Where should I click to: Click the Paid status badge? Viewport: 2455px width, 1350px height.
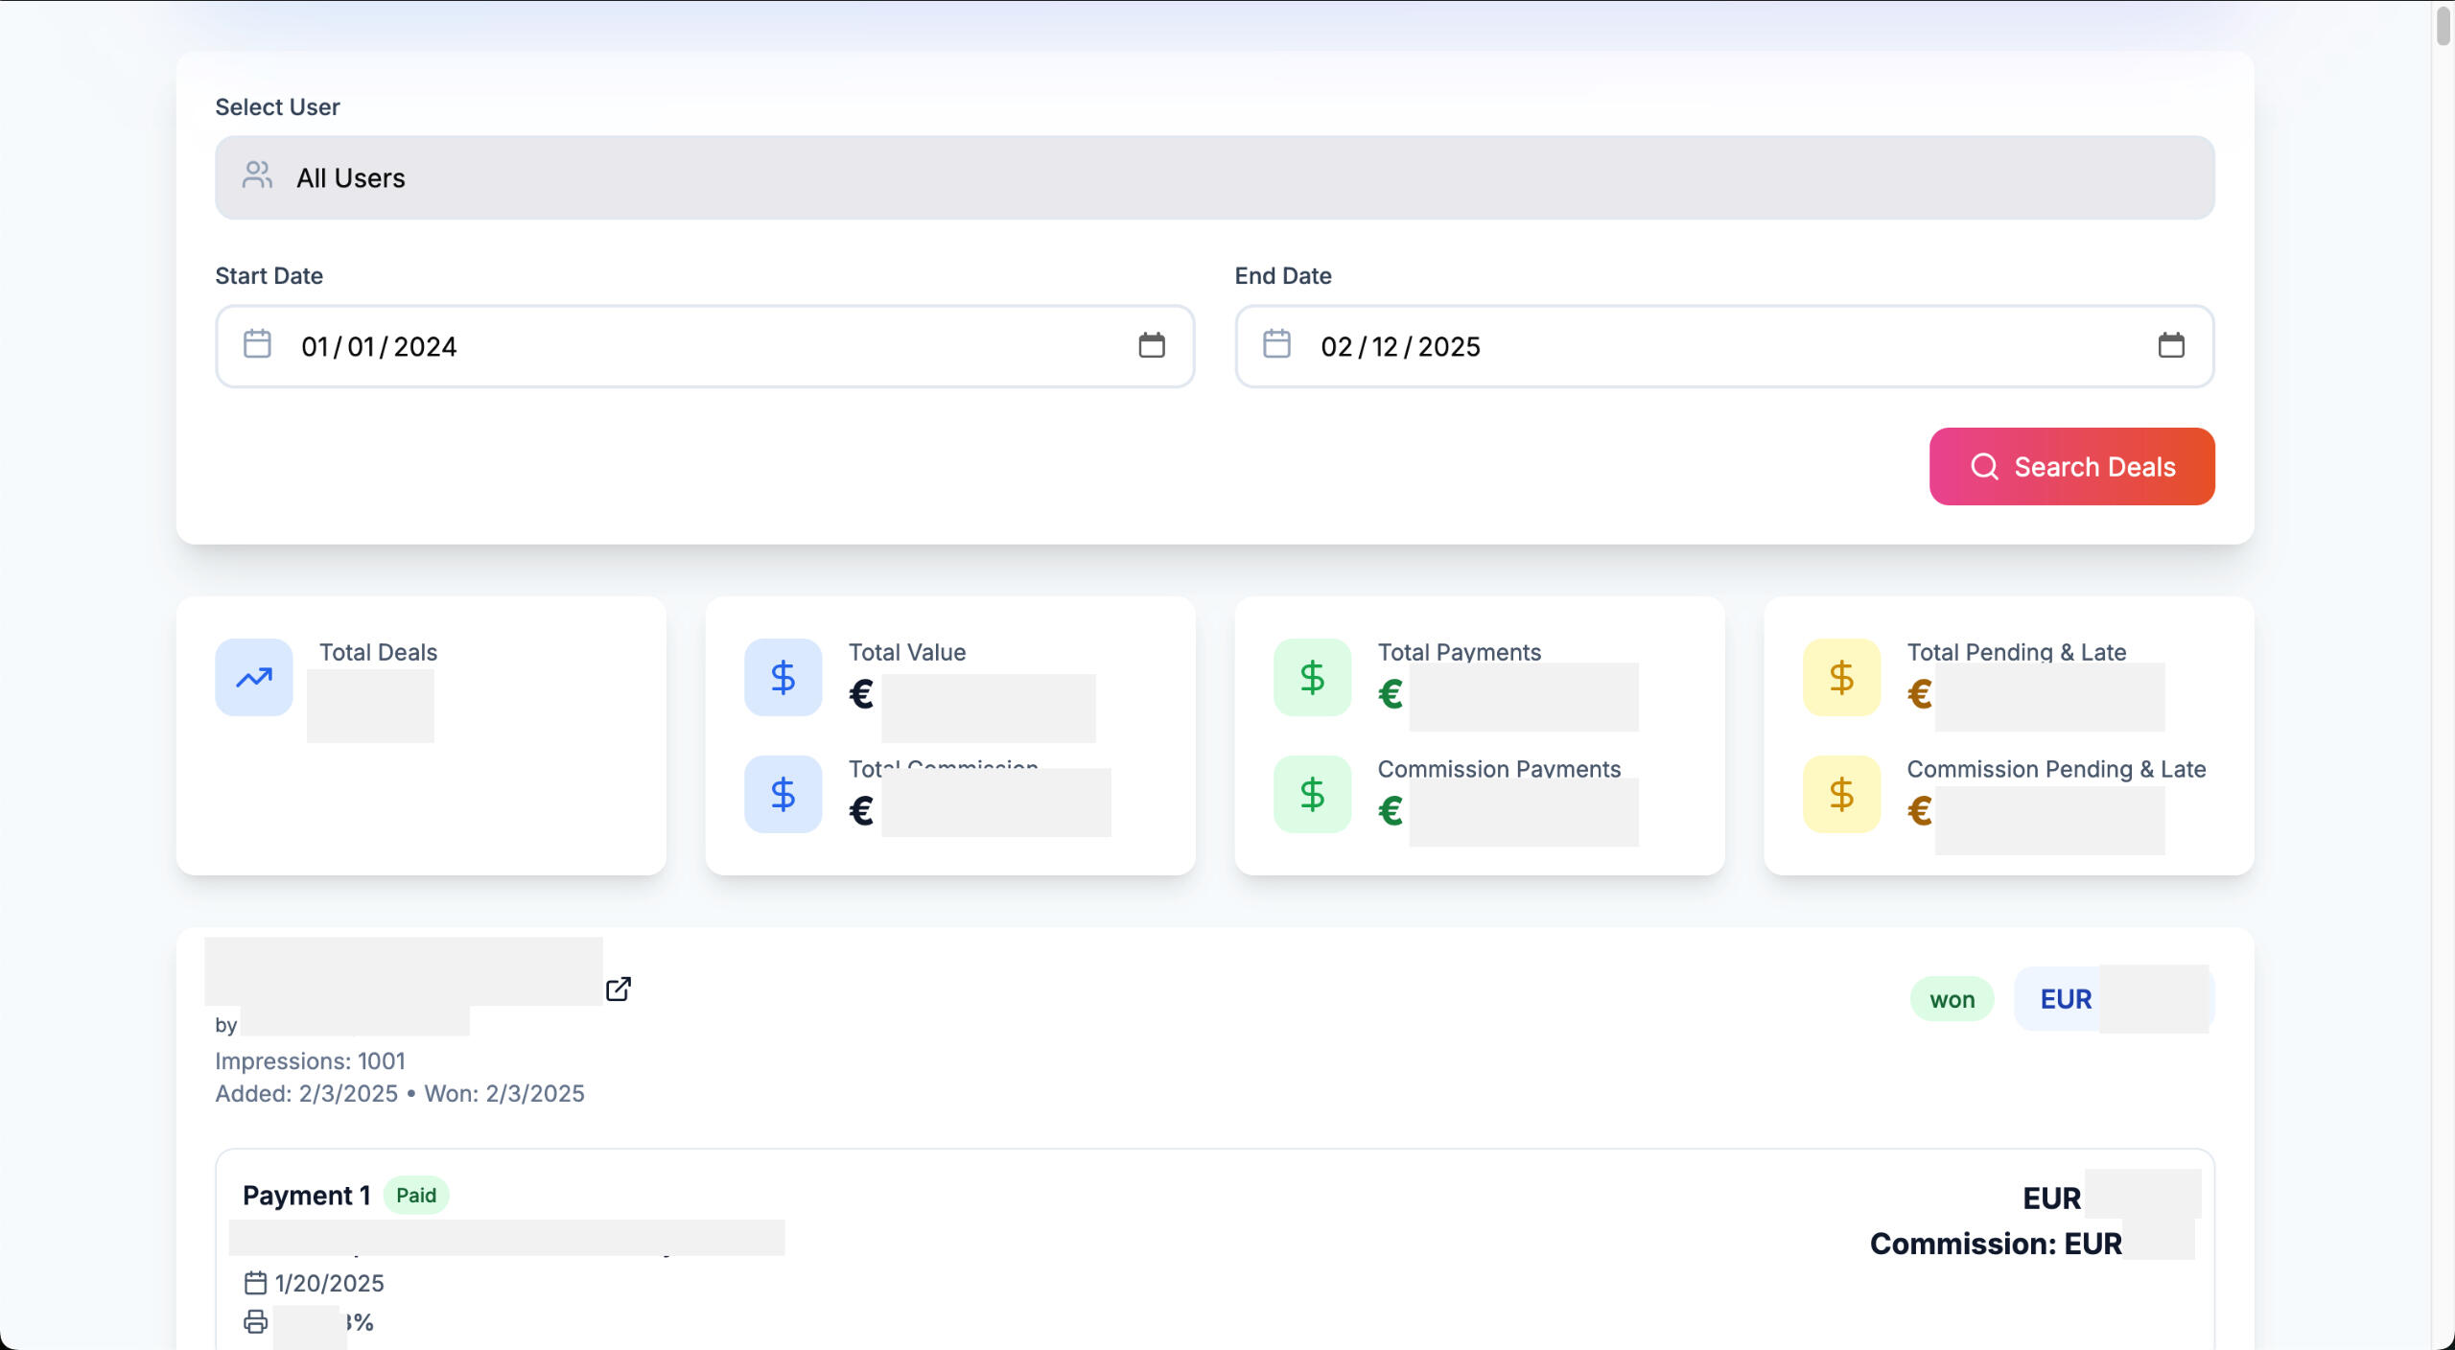pyautogui.click(x=415, y=1195)
